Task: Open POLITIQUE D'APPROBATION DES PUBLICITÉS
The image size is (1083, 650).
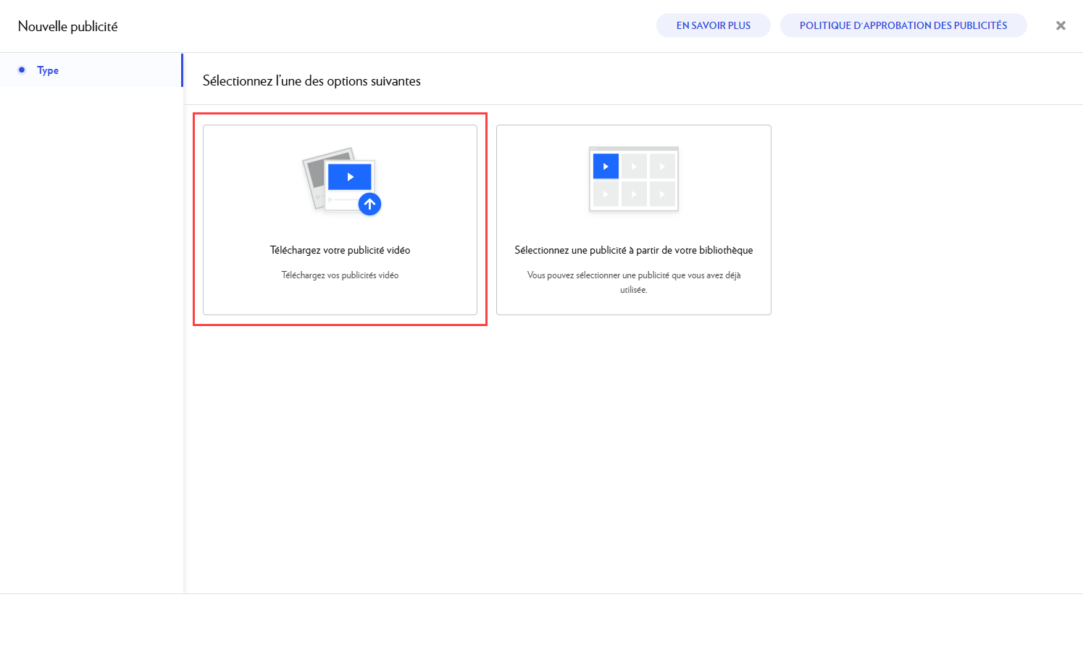Action: (x=903, y=25)
